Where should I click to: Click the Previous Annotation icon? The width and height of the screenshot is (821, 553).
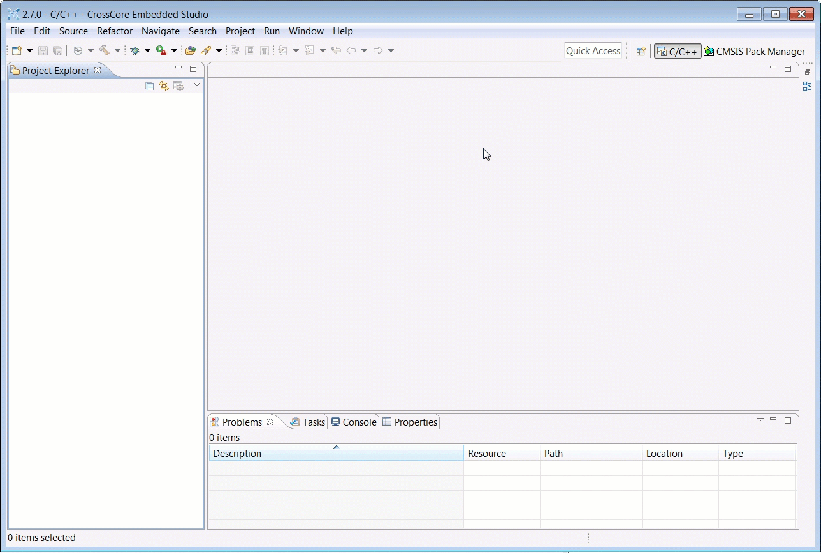(310, 50)
